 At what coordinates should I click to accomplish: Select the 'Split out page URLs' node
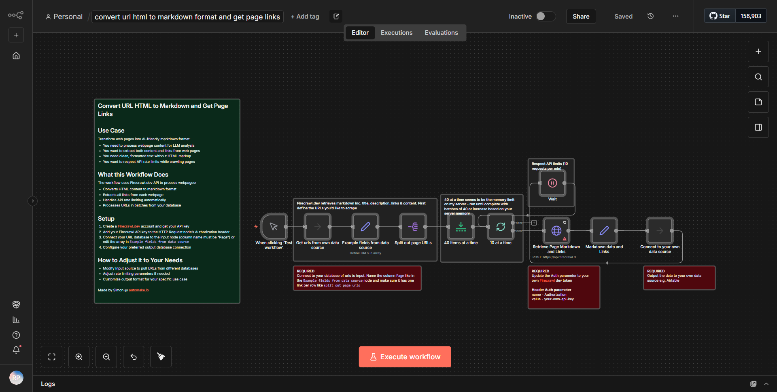pos(413,227)
